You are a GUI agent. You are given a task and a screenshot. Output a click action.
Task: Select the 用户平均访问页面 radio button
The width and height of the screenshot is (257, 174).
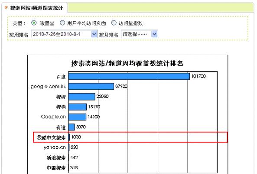(62, 23)
